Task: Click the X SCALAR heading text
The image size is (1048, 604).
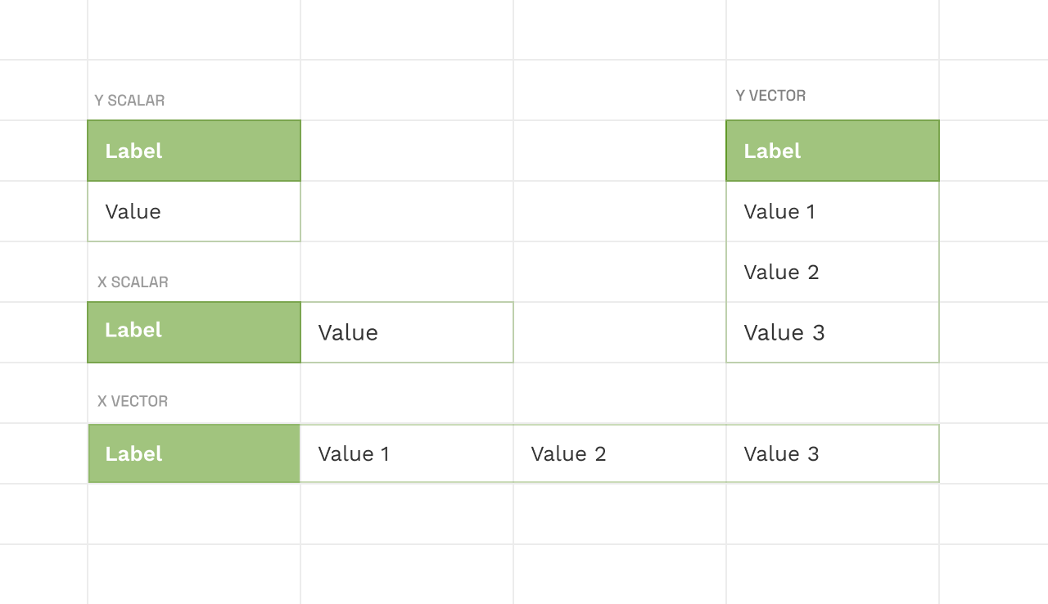Action: click(x=133, y=282)
